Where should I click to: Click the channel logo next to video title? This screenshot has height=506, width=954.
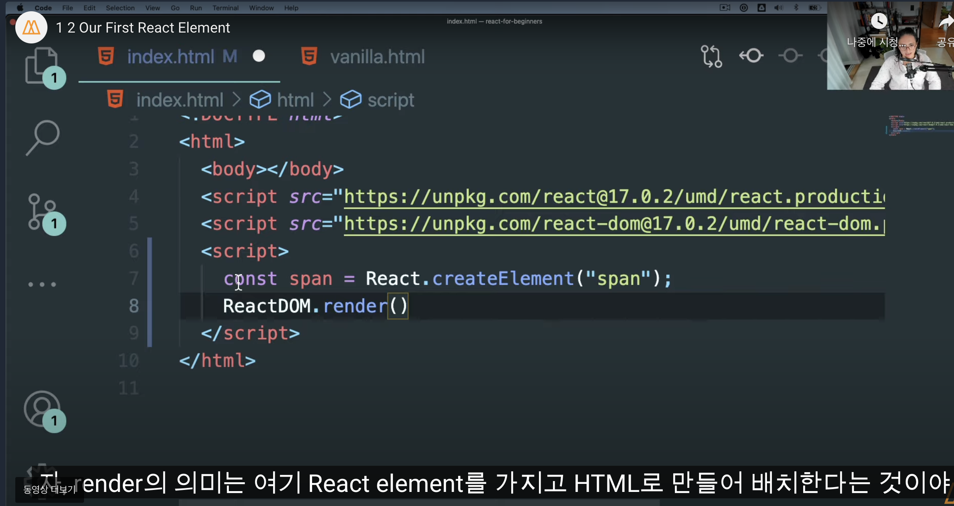click(31, 28)
